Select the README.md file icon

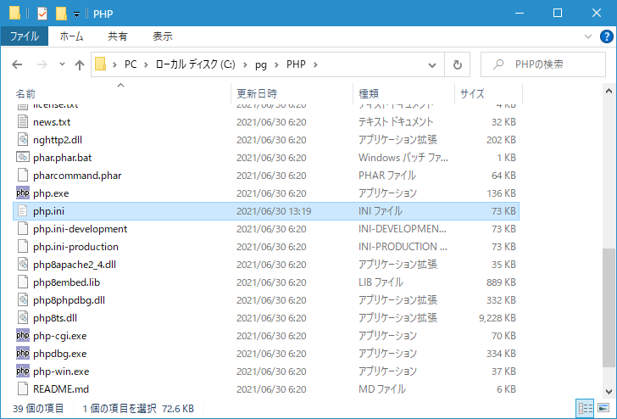pos(23,388)
